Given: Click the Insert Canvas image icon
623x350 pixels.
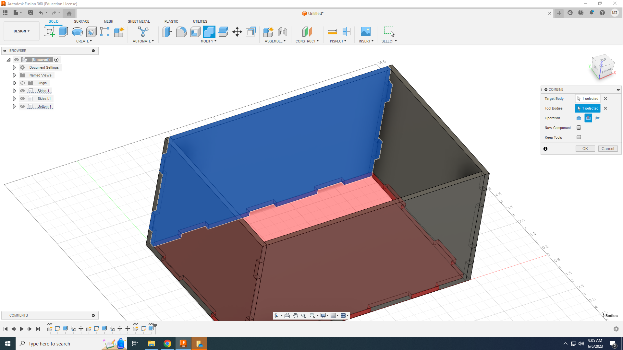Looking at the screenshot, I should (366, 31).
